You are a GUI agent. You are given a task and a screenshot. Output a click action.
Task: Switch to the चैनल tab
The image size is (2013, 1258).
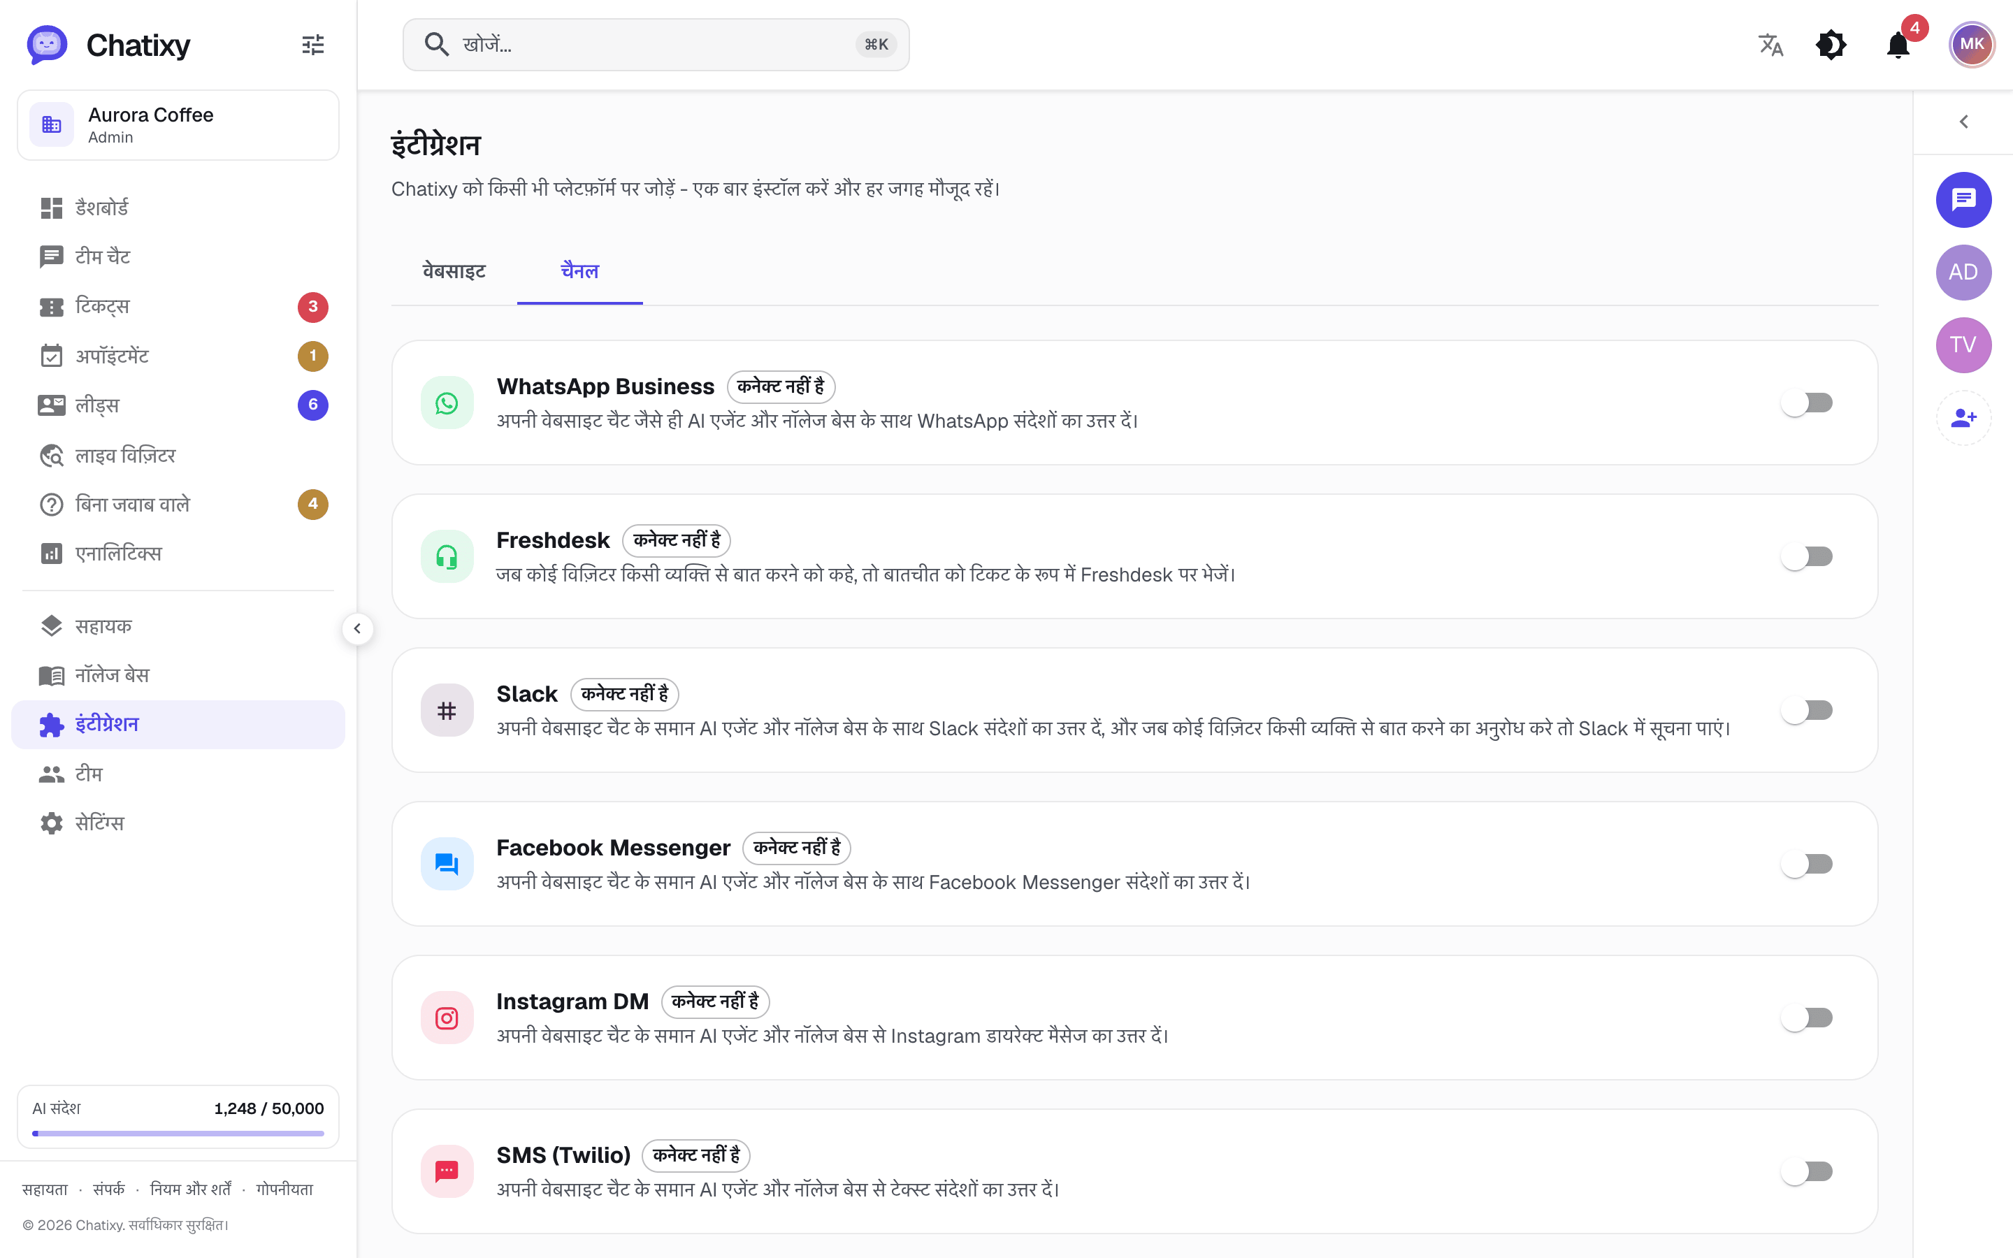tap(579, 271)
